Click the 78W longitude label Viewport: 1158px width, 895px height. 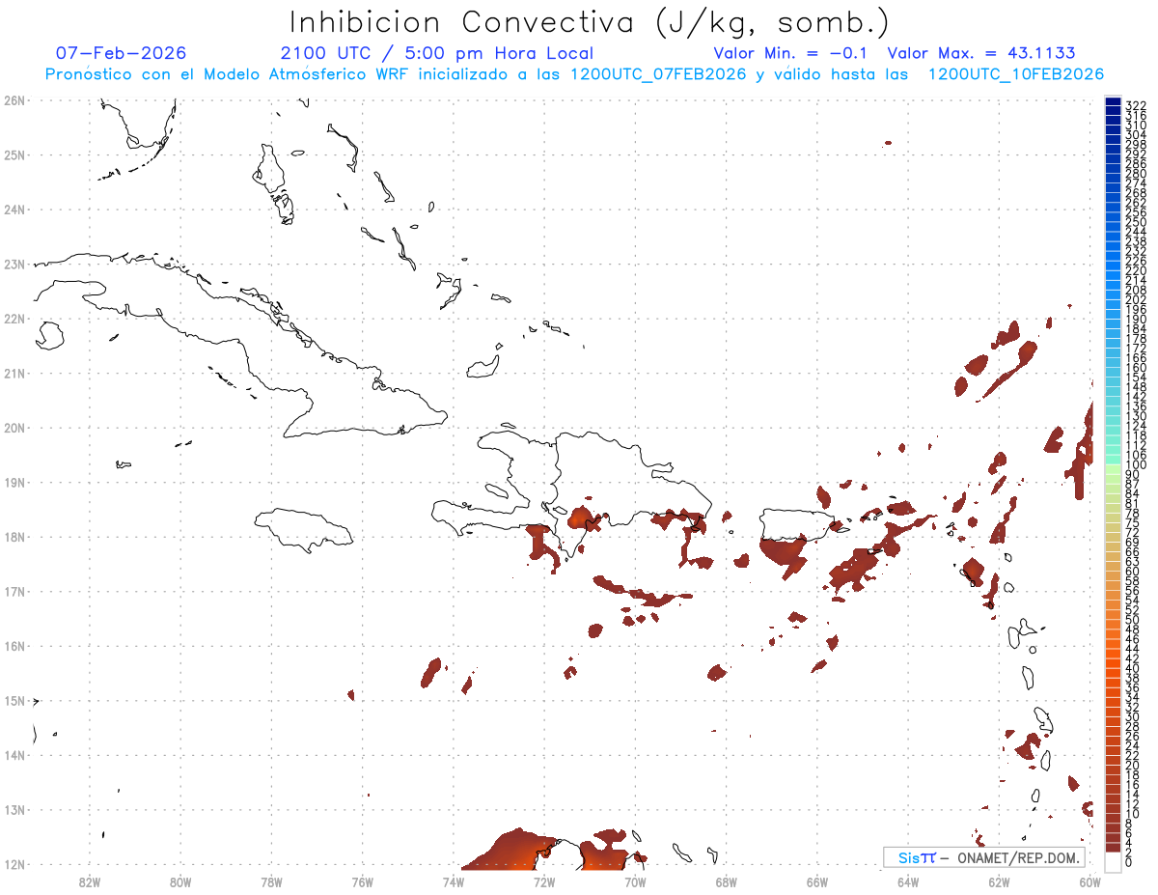coord(271,881)
